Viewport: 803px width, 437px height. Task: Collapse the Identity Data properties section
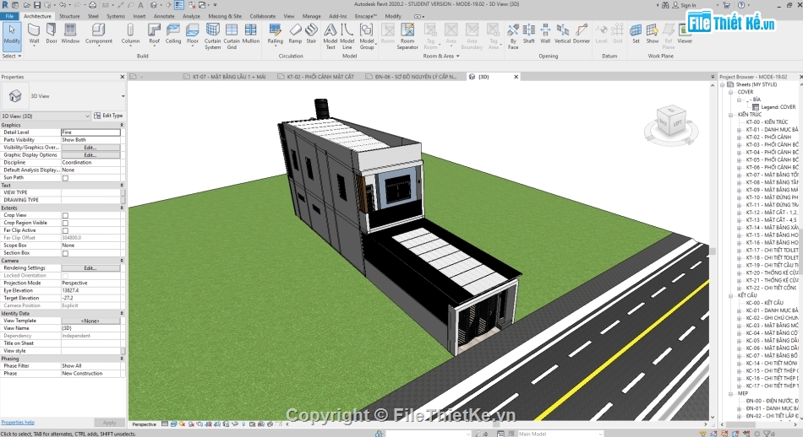pyautogui.click(x=122, y=313)
